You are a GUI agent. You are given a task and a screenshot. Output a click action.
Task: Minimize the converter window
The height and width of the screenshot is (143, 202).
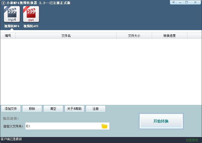click(180, 2)
